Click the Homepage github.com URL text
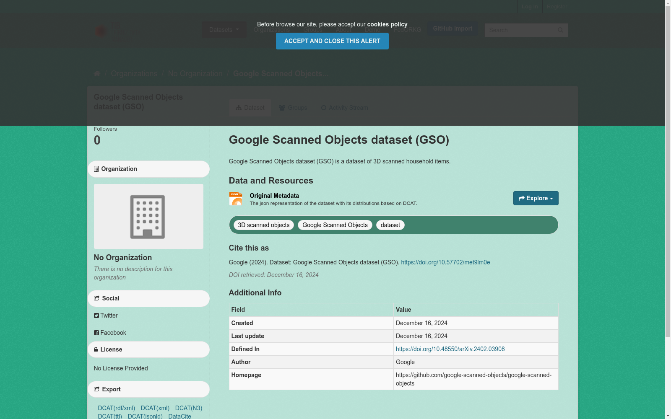Viewport: 671px width, 419px height. pos(474,379)
